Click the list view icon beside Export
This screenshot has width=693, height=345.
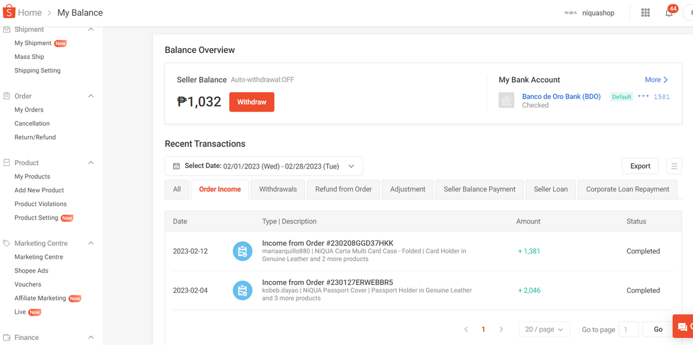[x=674, y=166]
